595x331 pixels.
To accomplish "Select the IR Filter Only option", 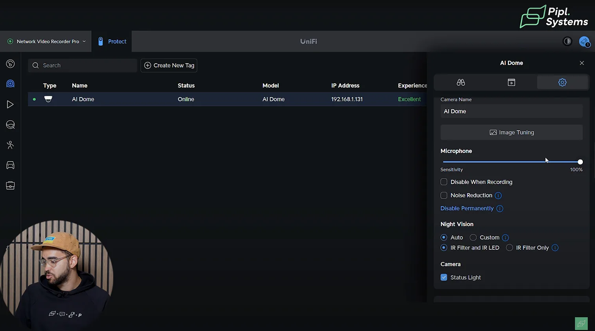I will tap(510, 248).
